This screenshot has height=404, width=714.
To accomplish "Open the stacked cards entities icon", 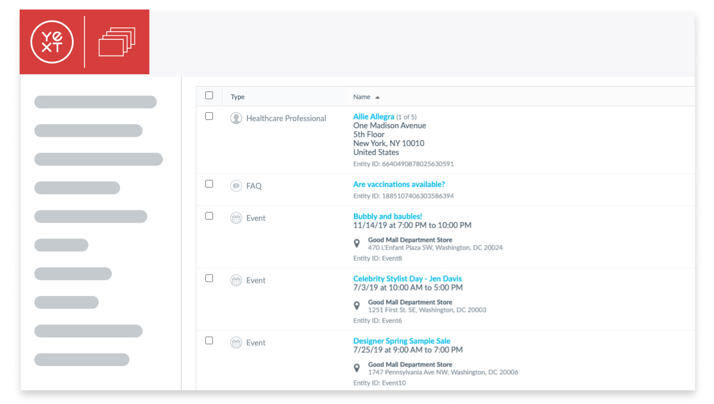I will [117, 42].
